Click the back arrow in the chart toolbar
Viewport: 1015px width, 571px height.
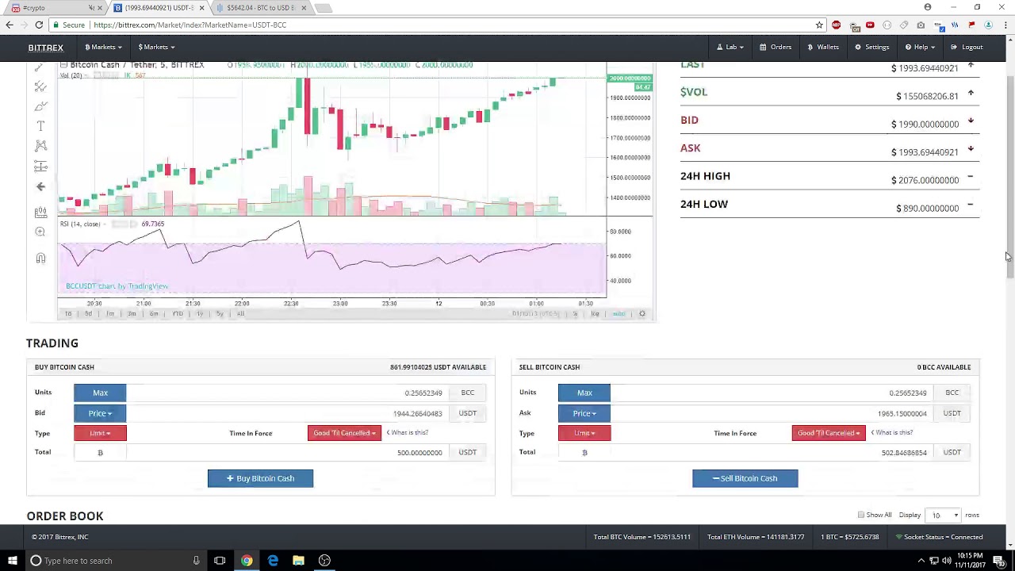pos(40,186)
